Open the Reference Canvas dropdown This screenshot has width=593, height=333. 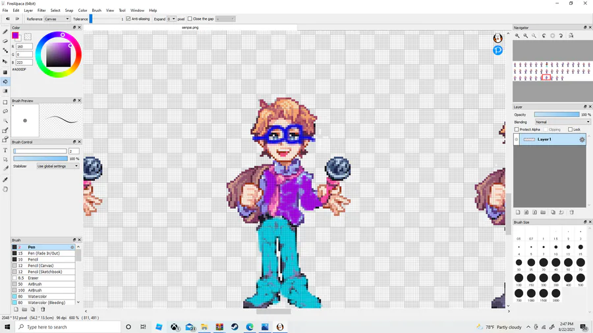(57, 19)
